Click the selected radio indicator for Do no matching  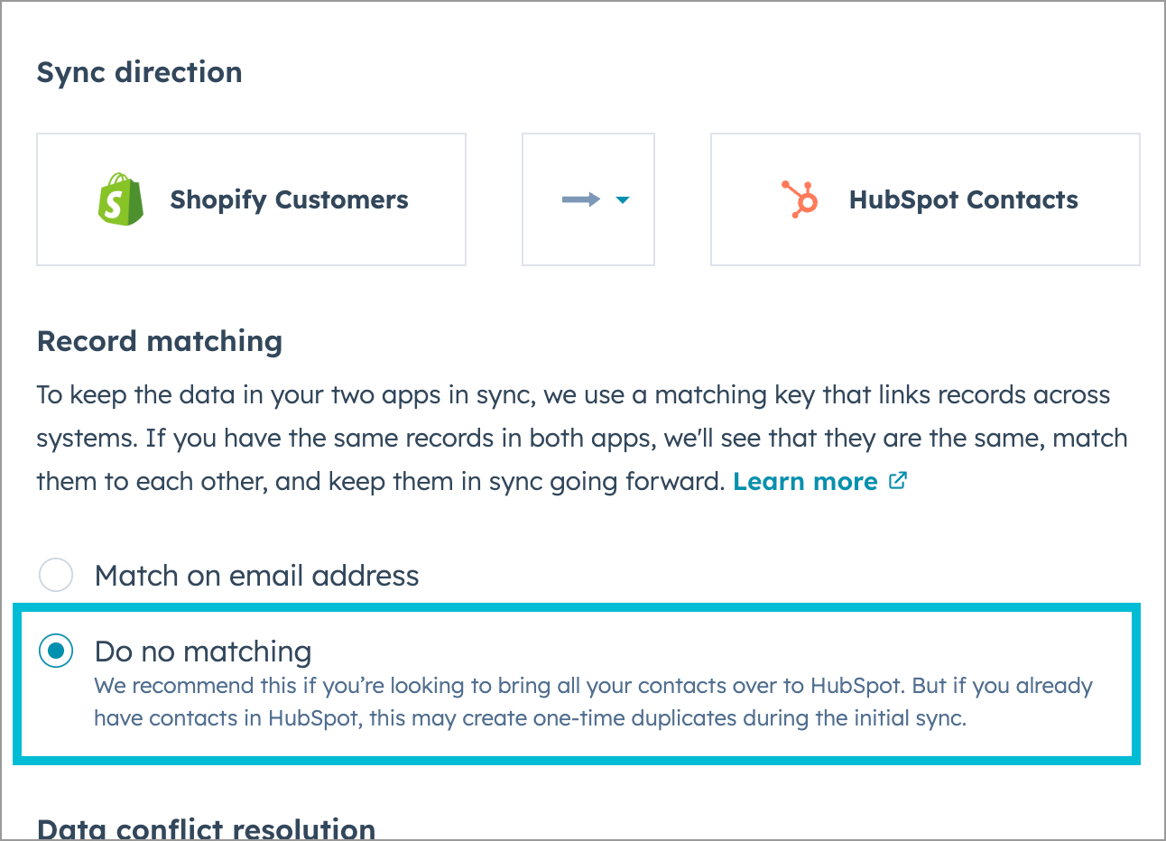[x=56, y=650]
